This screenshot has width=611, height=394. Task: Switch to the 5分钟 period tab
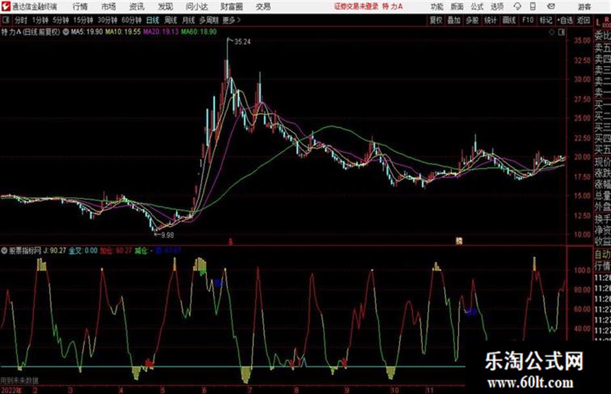click(60, 20)
